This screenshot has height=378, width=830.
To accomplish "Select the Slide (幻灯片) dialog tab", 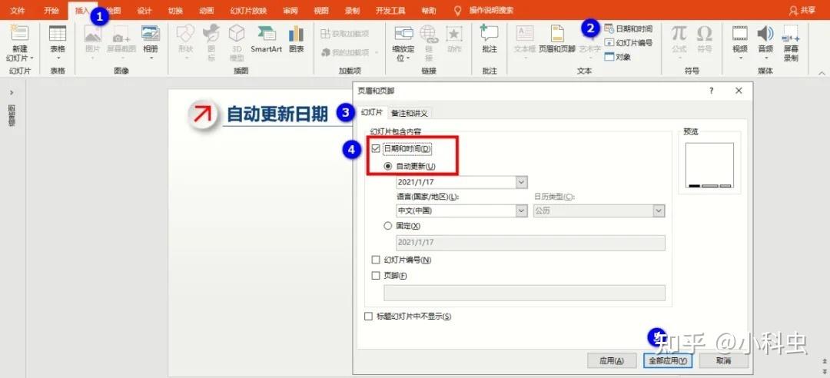I will 372,112.
